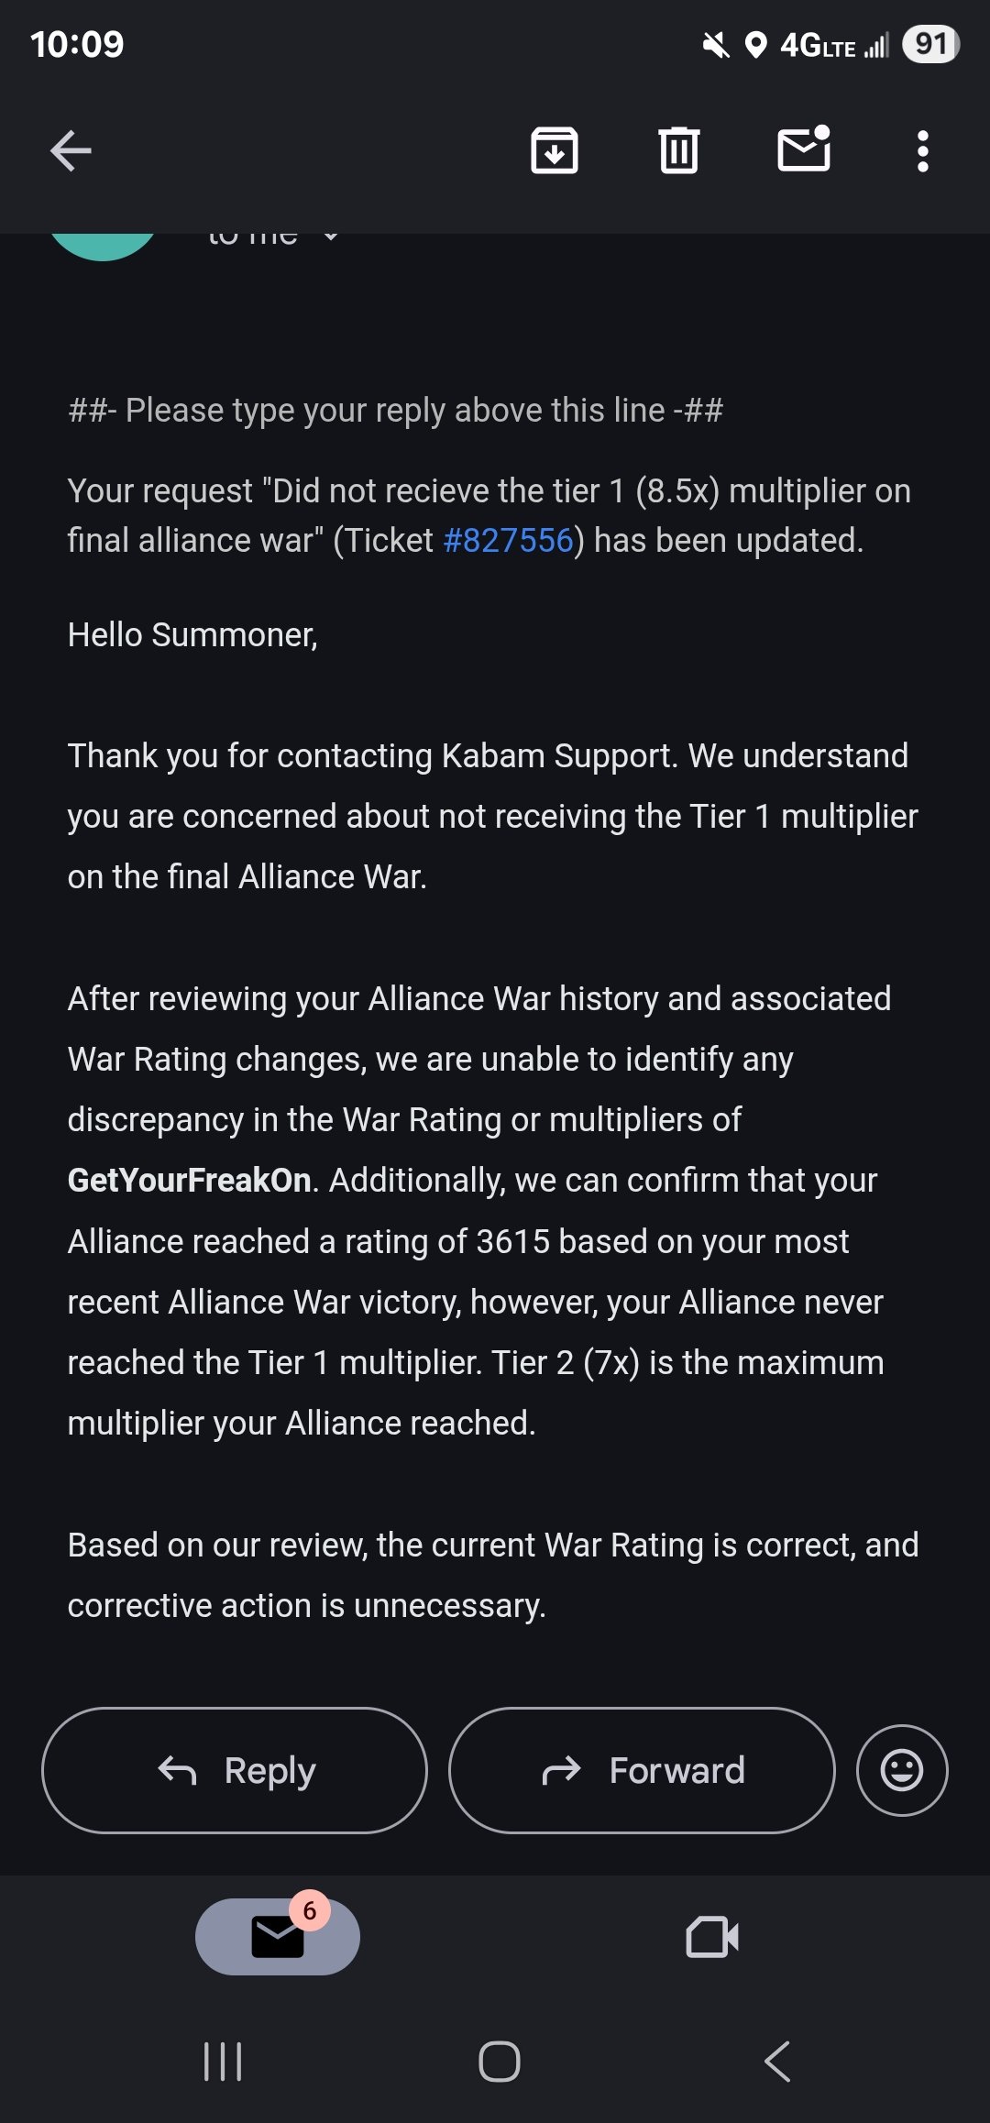
Task: Switch to the Mail tab with the 6 badge
Action: (278, 1936)
